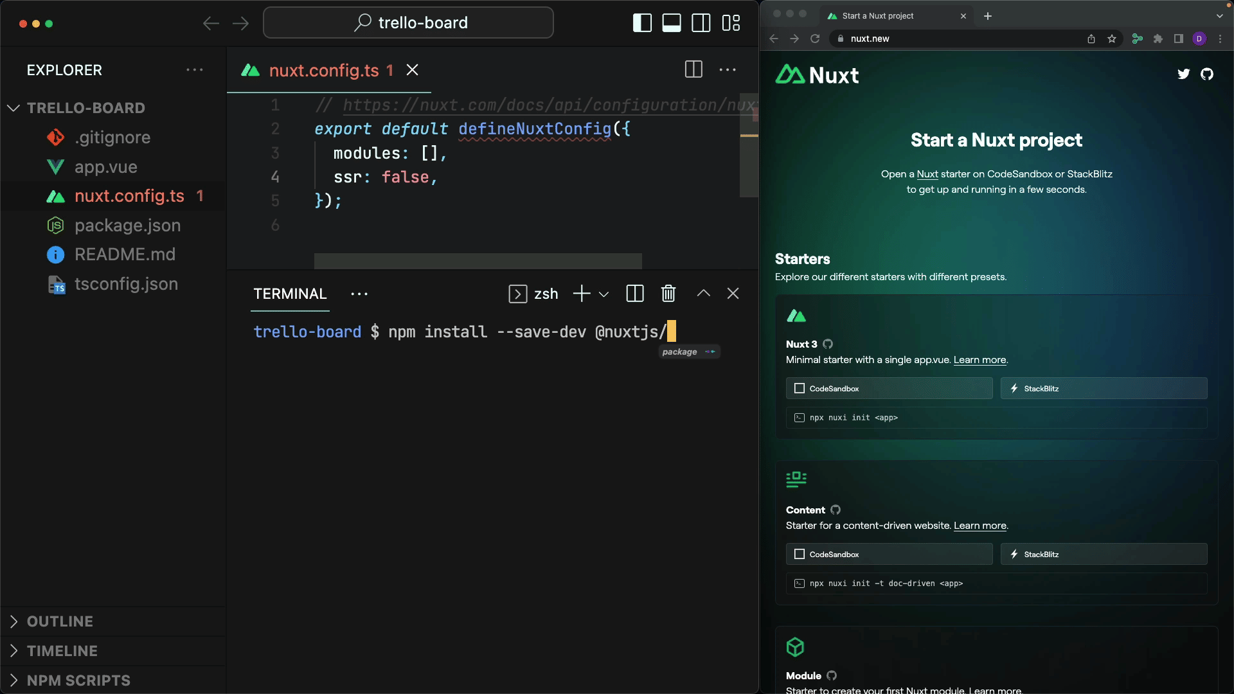Toggle the browser side panel
The image size is (1234, 694).
click(1179, 39)
